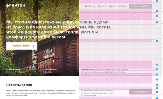This screenshot has height=99, width=163.
Task: Go to the Проекты navigation item
Action: pyautogui.click(x=102, y=6)
